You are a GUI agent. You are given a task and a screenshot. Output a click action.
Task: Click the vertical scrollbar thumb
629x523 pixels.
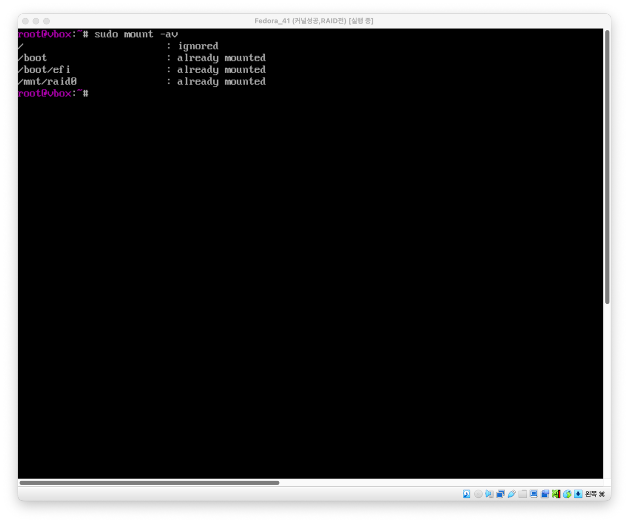coord(607,167)
